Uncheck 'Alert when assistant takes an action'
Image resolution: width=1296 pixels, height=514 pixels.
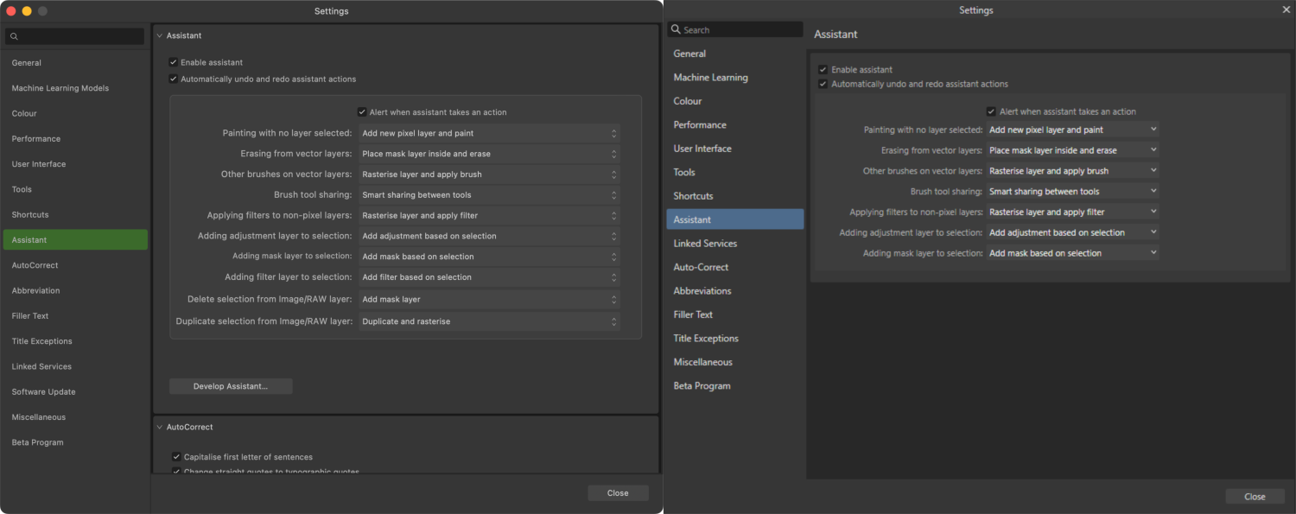point(363,111)
